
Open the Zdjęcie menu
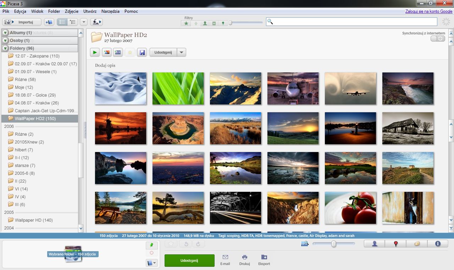[x=72, y=11]
